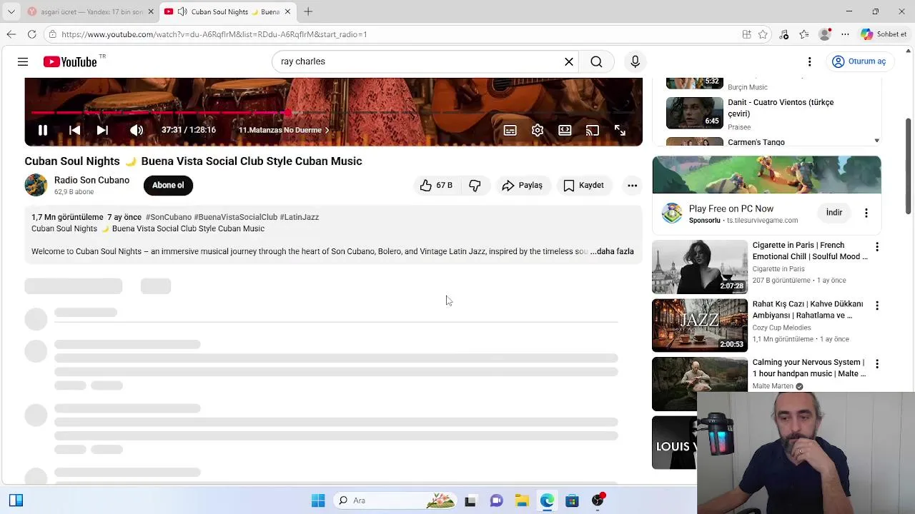Toggle subtitles on the player
Image resolution: width=915 pixels, height=514 pixels.
point(510,130)
